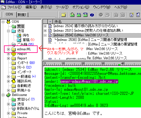Viewport: 141px width, 118px height.
Task: Expand the edmaxML folder
Action: (8, 49)
